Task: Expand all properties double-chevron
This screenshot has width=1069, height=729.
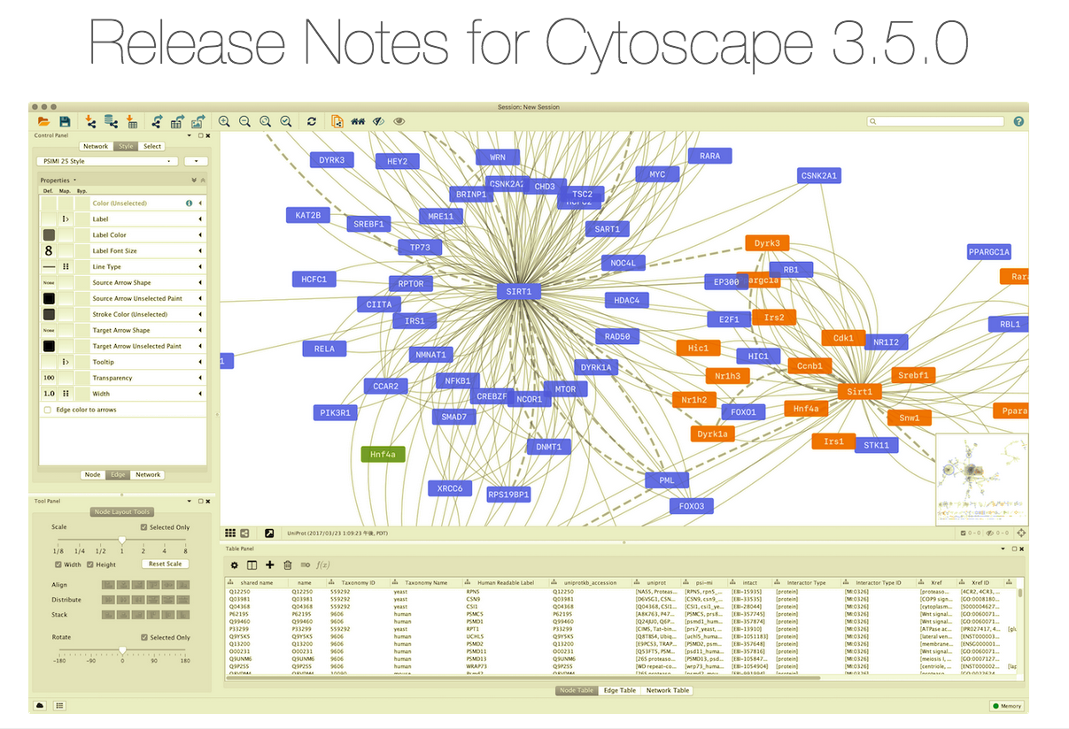Action: tap(194, 180)
